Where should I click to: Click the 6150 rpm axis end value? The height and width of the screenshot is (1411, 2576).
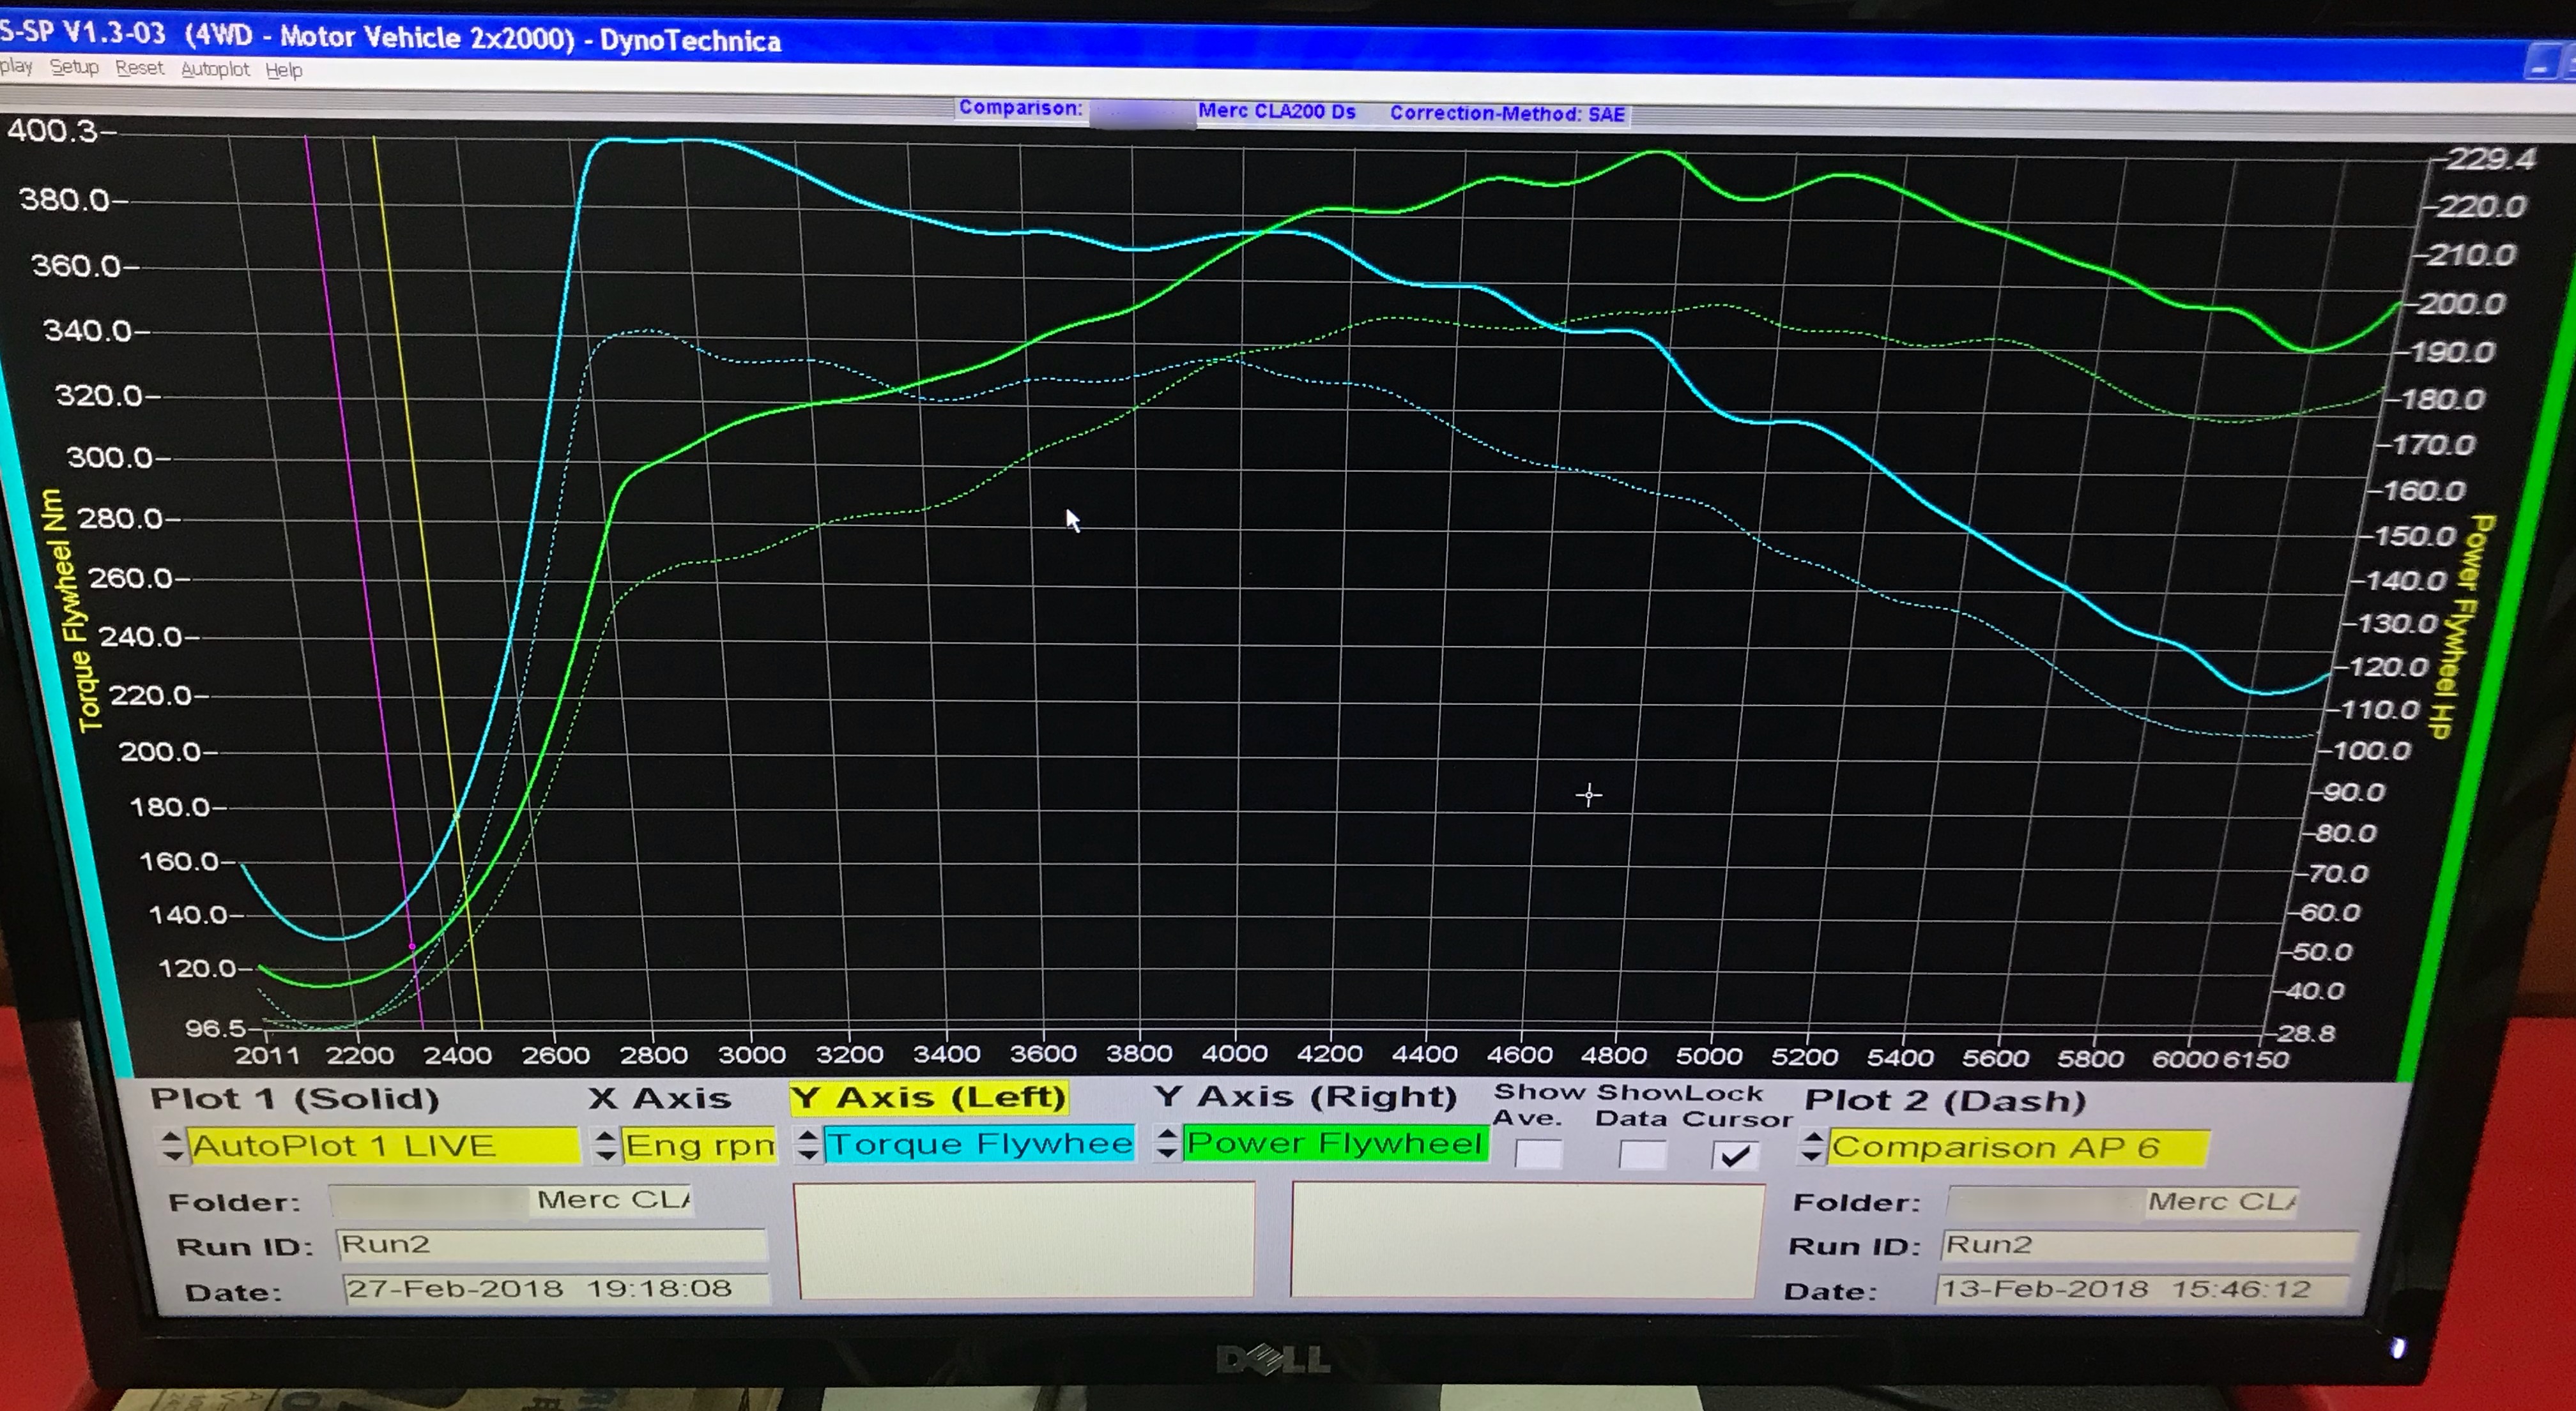2254,1059
